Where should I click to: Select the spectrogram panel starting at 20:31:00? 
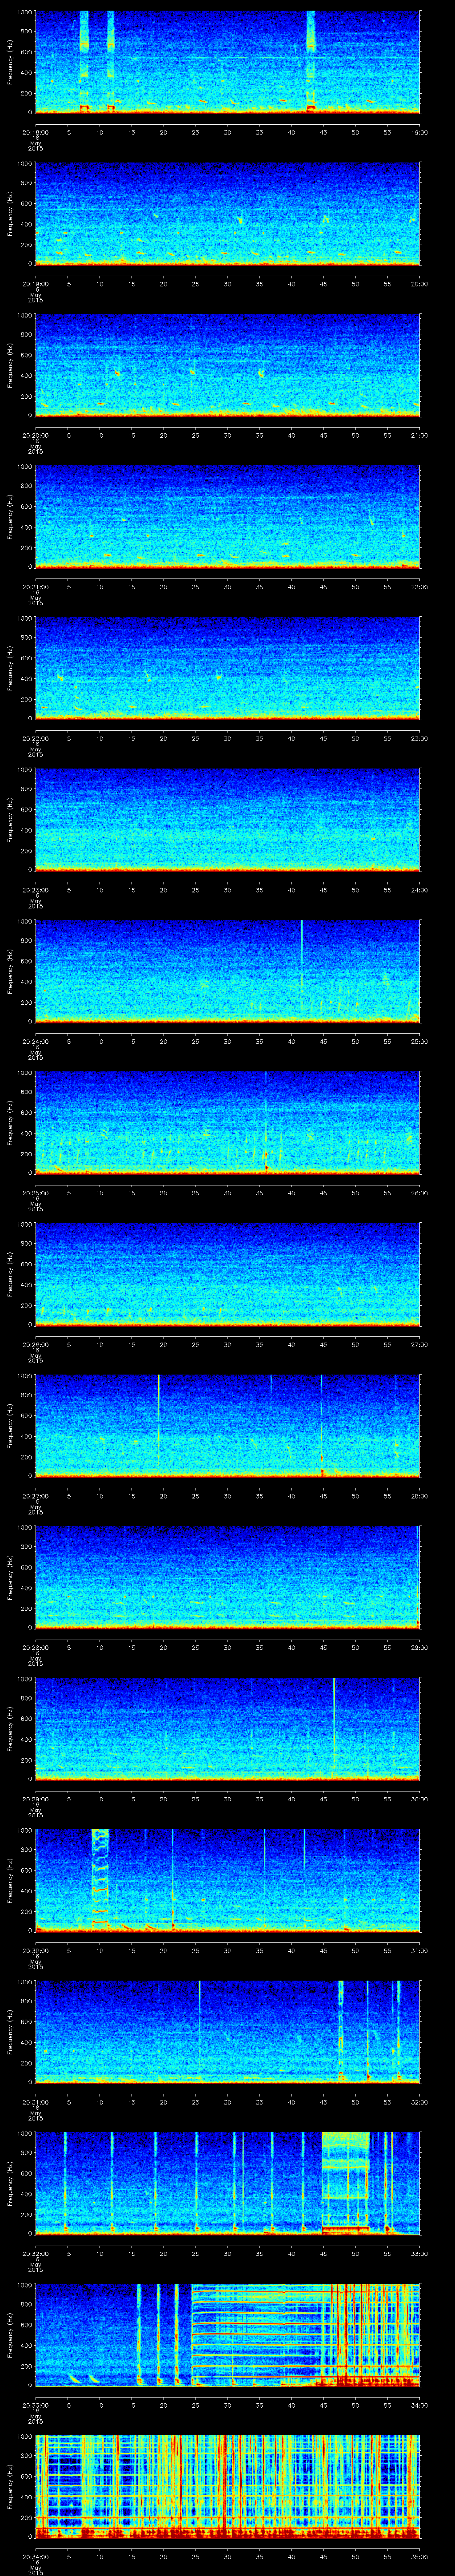tap(227, 2032)
